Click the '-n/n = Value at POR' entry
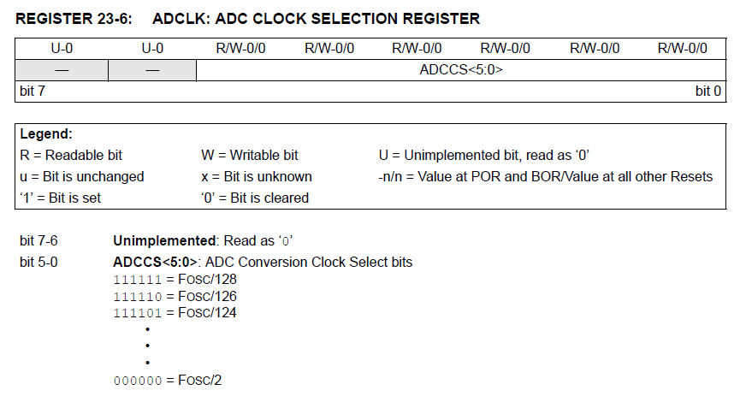Viewport: 746px width, 402px height. click(545, 176)
